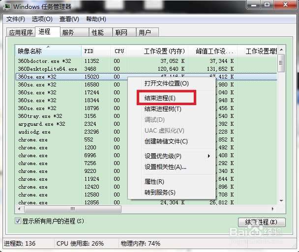
Task: Switch to the 性能 tab
Action: coord(100,32)
